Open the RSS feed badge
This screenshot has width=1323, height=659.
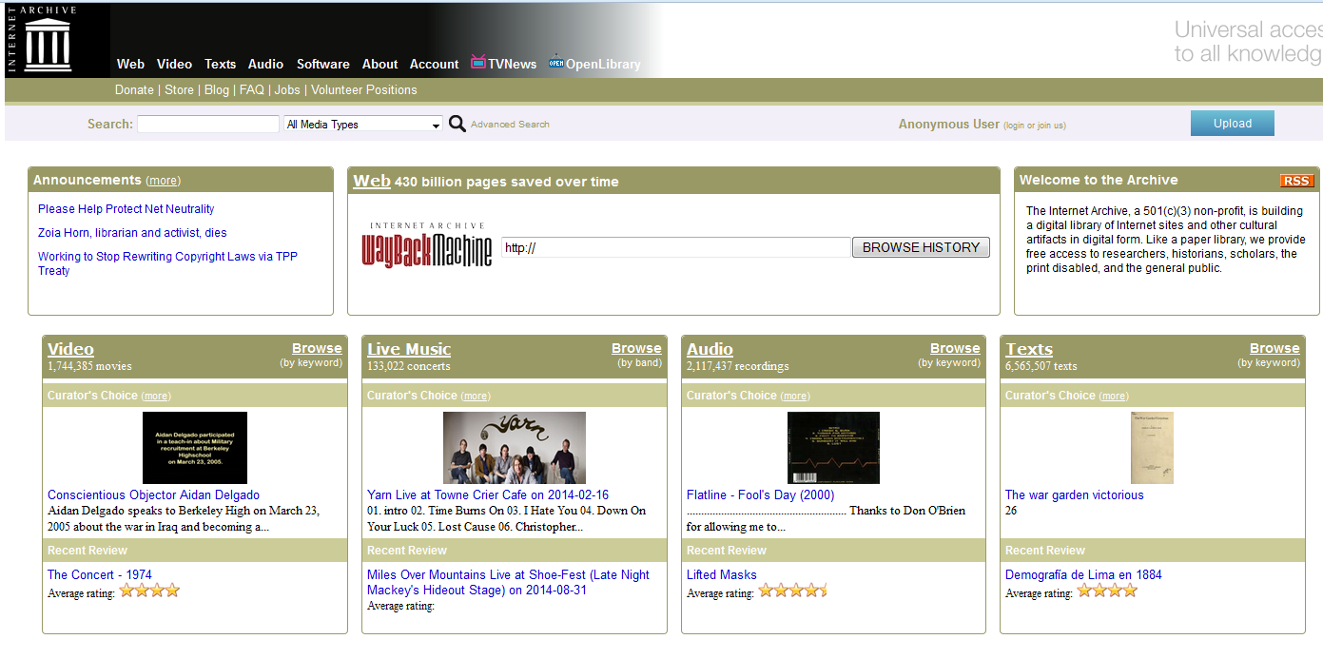click(1296, 181)
